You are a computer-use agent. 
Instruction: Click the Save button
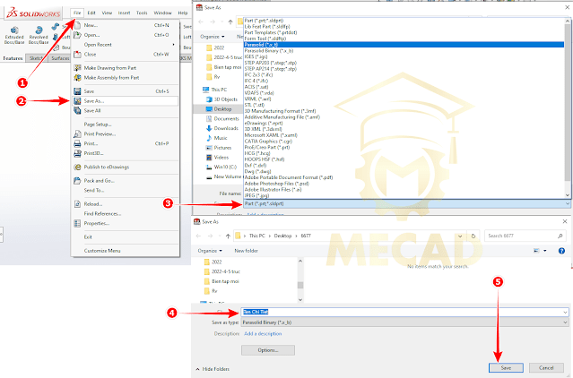pyautogui.click(x=506, y=368)
